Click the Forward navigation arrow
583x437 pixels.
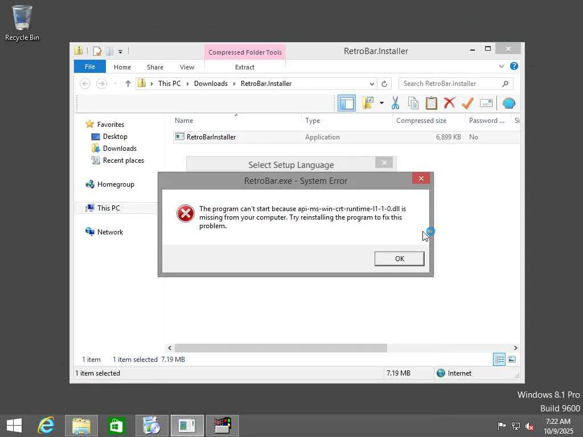coord(101,84)
